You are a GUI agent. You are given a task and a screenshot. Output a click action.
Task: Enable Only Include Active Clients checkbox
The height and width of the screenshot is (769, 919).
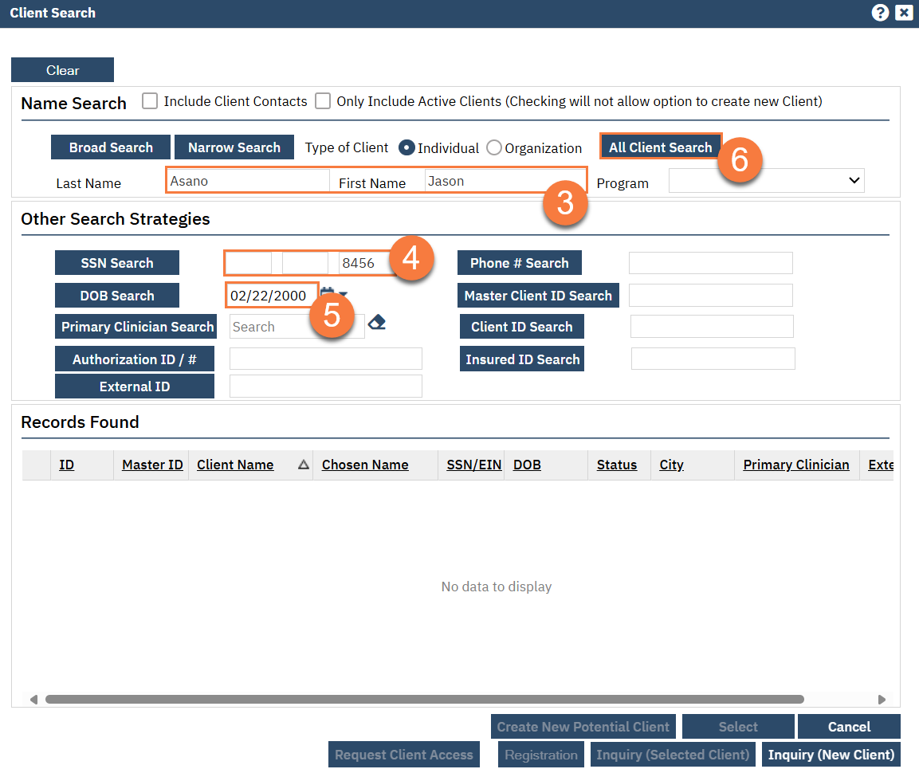pyautogui.click(x=323, y=101)
